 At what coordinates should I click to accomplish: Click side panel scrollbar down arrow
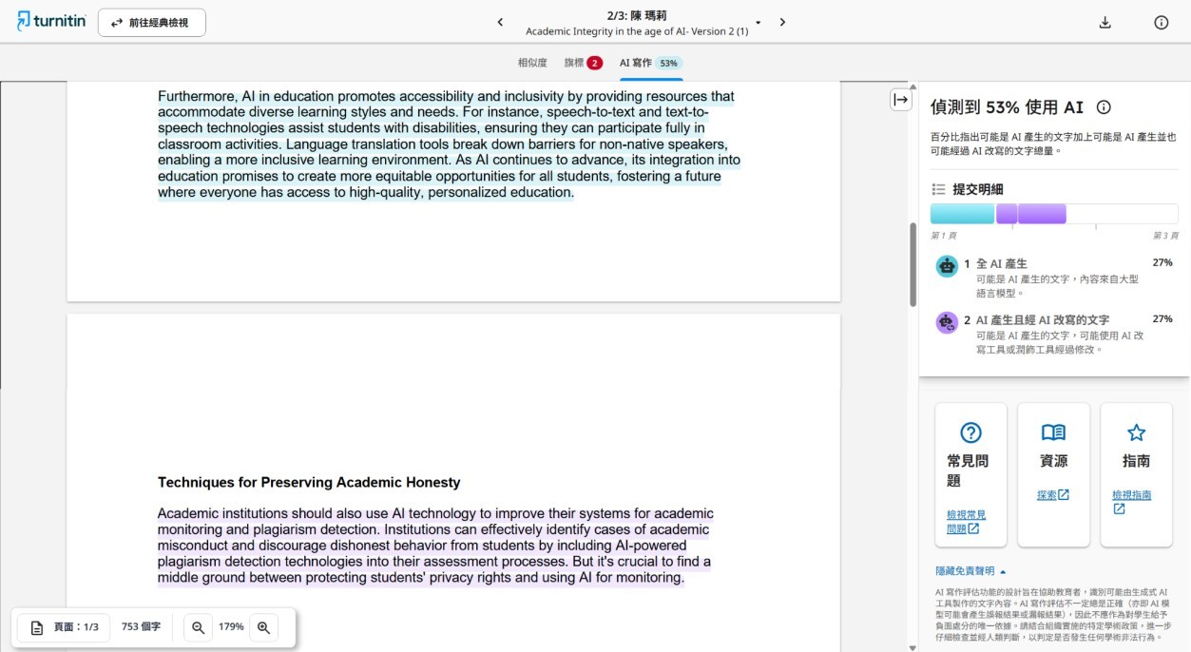(x=913, y=647)
